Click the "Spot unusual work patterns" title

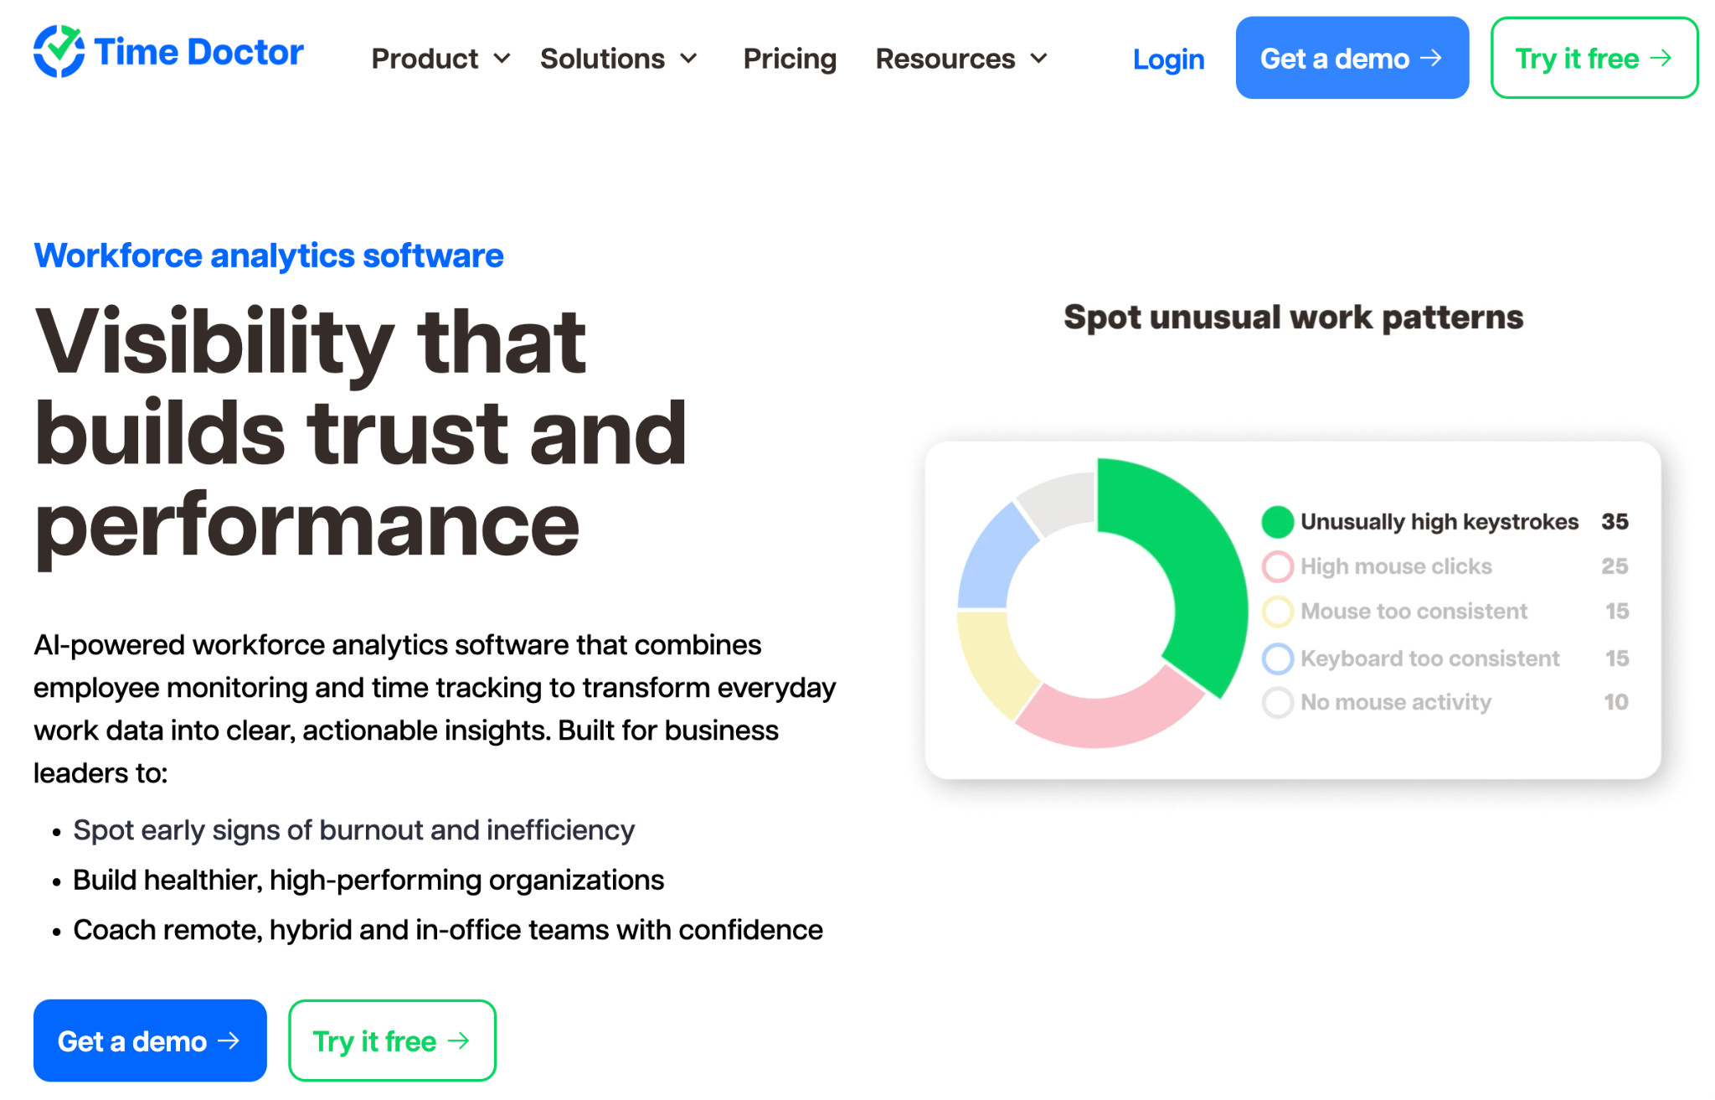[x=1293, y=318]
